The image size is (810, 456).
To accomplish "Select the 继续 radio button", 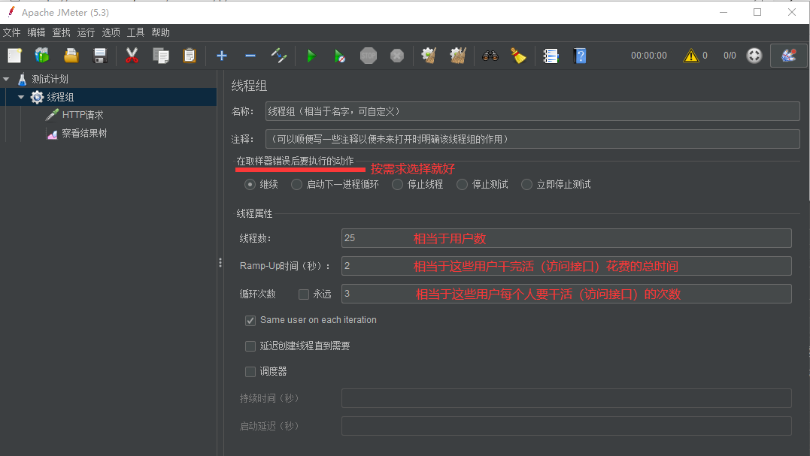I will click(250, 185).
